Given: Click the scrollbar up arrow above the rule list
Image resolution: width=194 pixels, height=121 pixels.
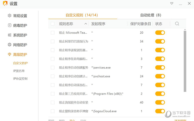Looking at the screenshot, I should (x=185, y=30).
